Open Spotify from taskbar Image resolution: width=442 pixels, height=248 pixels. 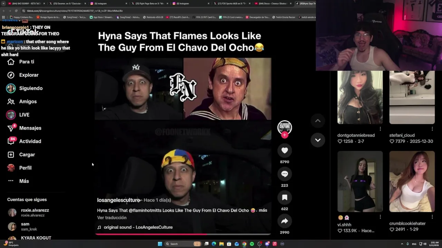click(252, 244)
